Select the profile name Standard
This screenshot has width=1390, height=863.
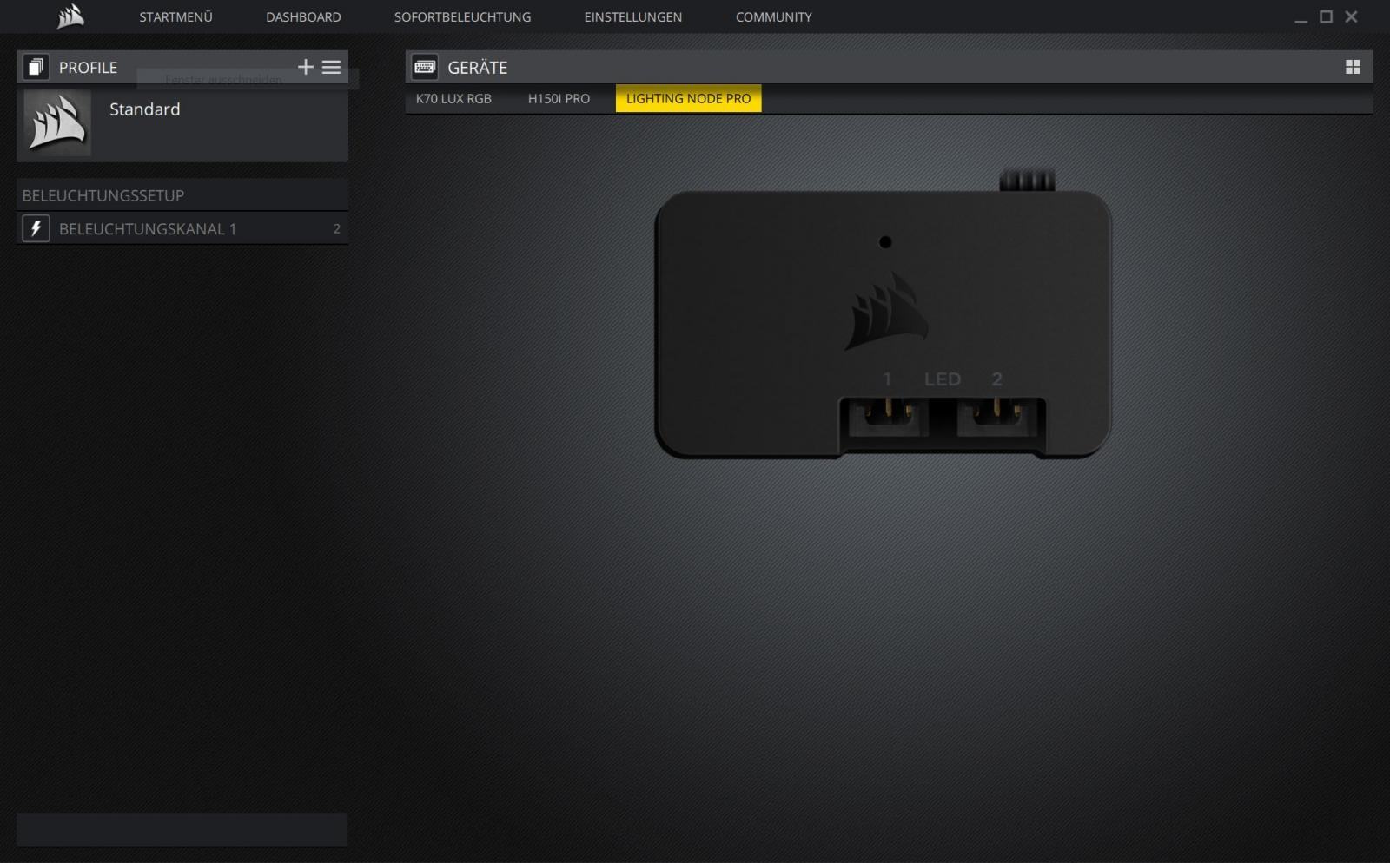(145, 109)
